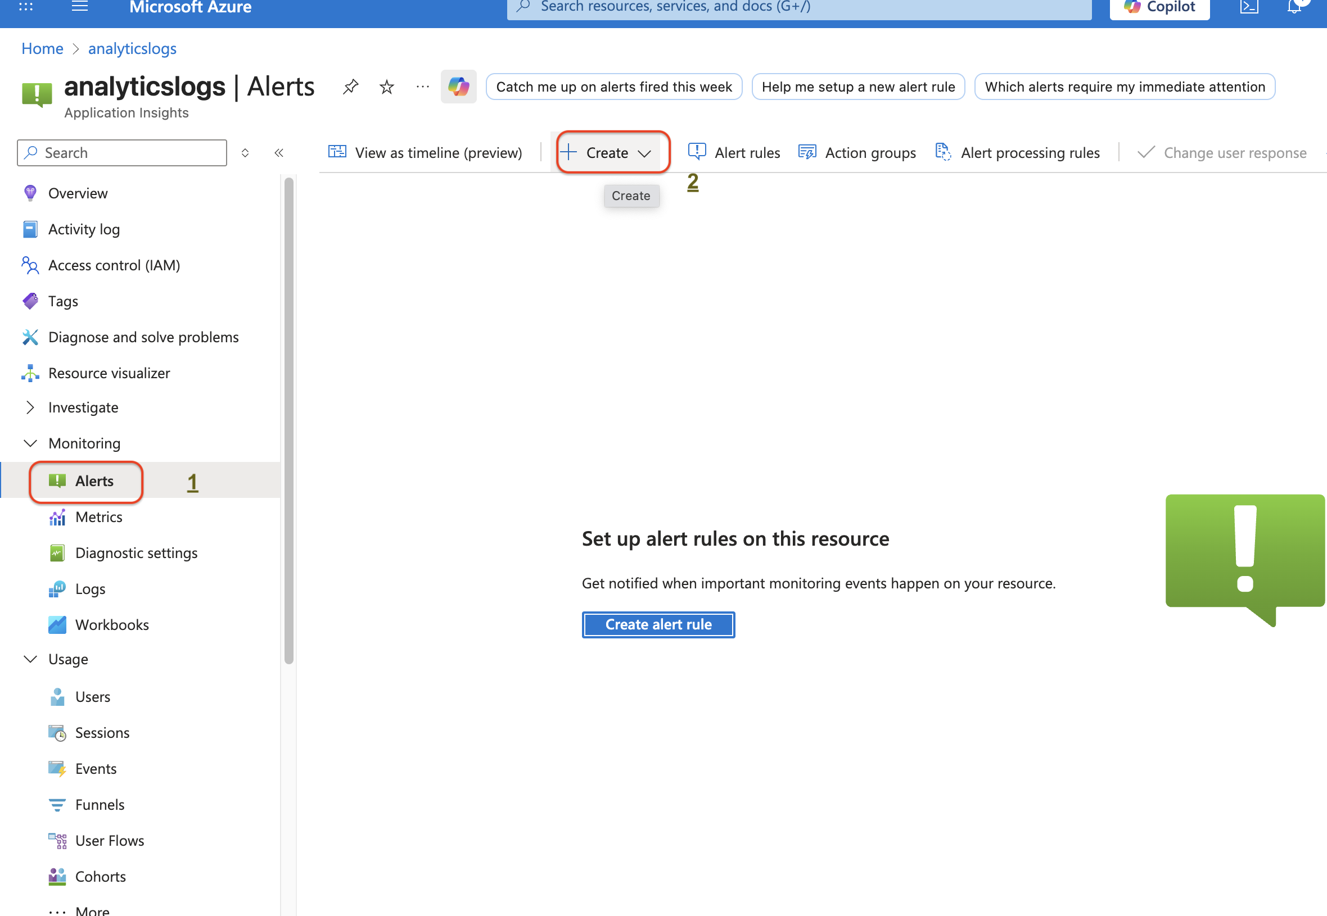Open Cloud Shell from the top bar
The width and height of the screenshot is (1327, 916).
pos(1249,7)
